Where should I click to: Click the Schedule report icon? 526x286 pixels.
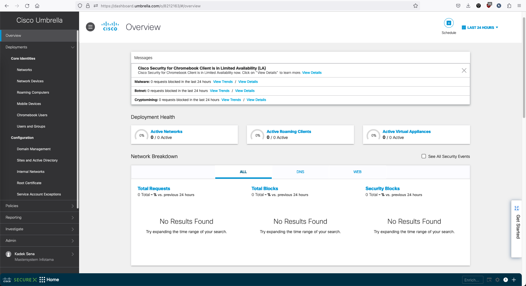449,23
